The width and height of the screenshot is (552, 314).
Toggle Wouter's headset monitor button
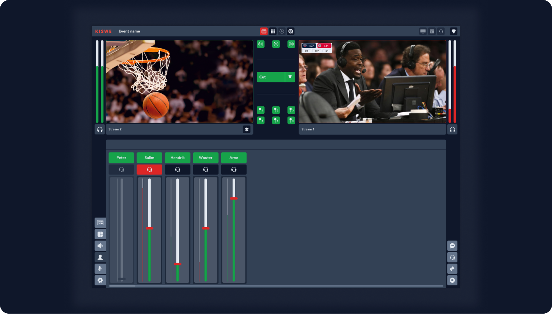point(206,170)
